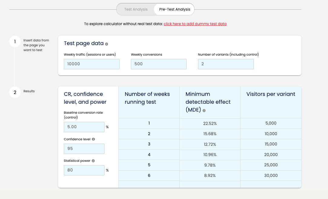Select the Pre-Test Analysis tab
This screenshot has width=328, height=199.
[174, 9]
